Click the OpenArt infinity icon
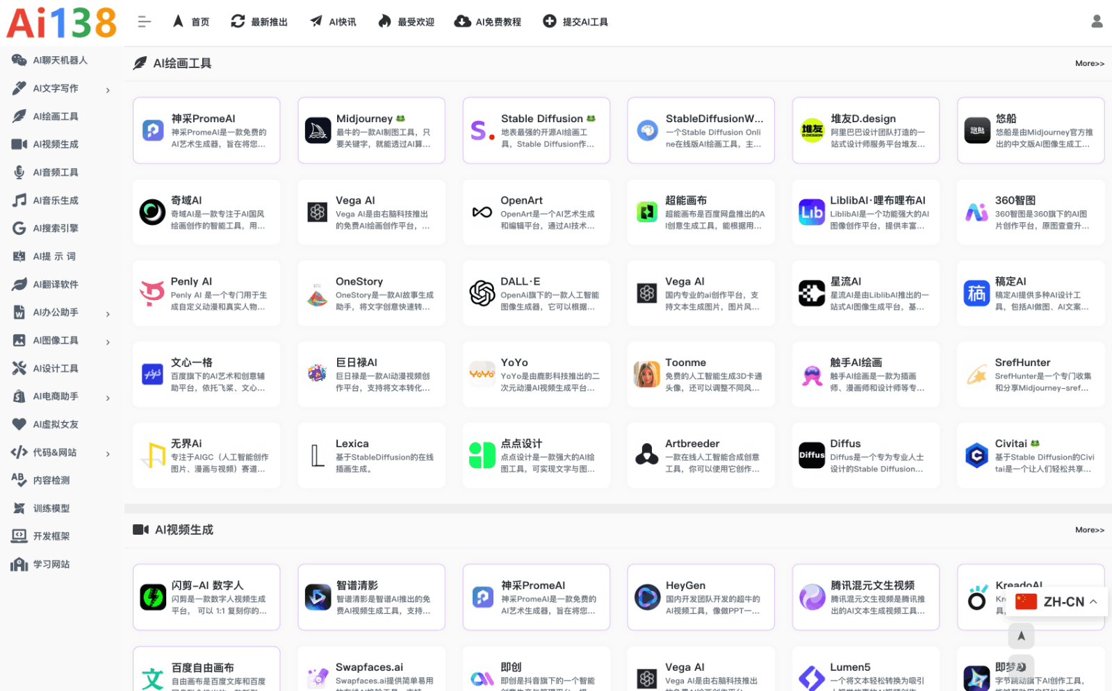Viewport: 1112px width, 691px height. [482, 212]
